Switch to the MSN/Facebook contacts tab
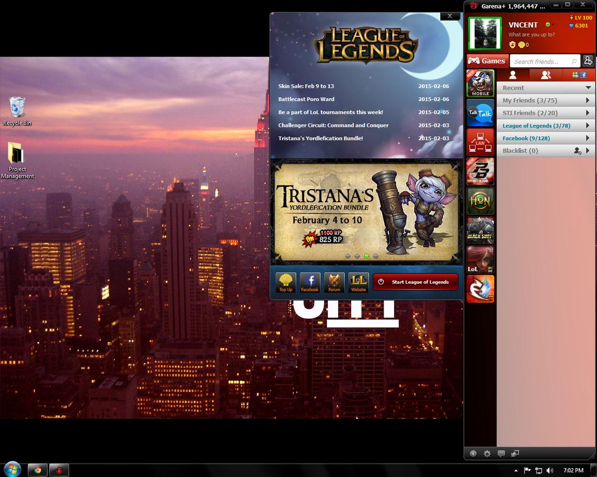The width and height of the screenshot is (597, 477). (579, 75)
